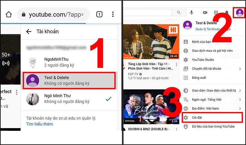Viewport: 246px width, 145px height.
Task: Click the globe location icon
Action: 186,109
